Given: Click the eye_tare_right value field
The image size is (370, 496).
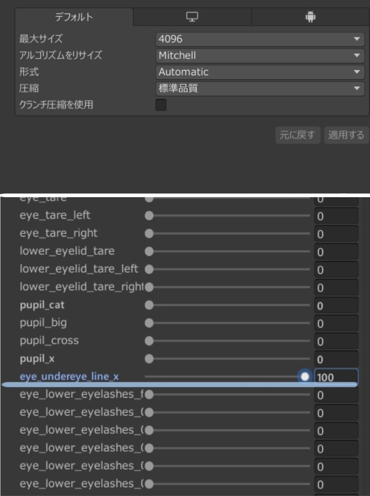Looking at the screenshot, I should pos(336,233).
